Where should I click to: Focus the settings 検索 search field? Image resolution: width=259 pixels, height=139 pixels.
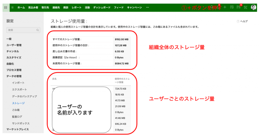[x=23, y=30]
